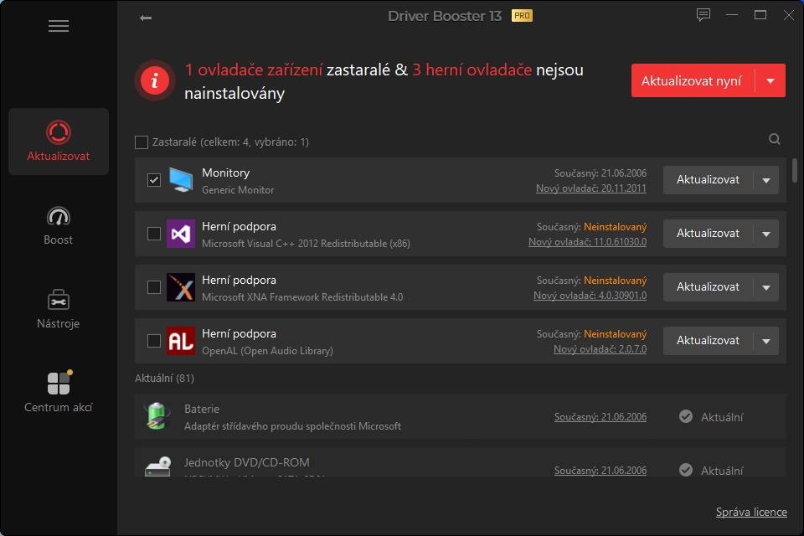The height and width of the screenshot is (536, 804).
Task: Expand dropdown arrow for Monitory update
Action: pyautogui.click(x=765, y=180)
